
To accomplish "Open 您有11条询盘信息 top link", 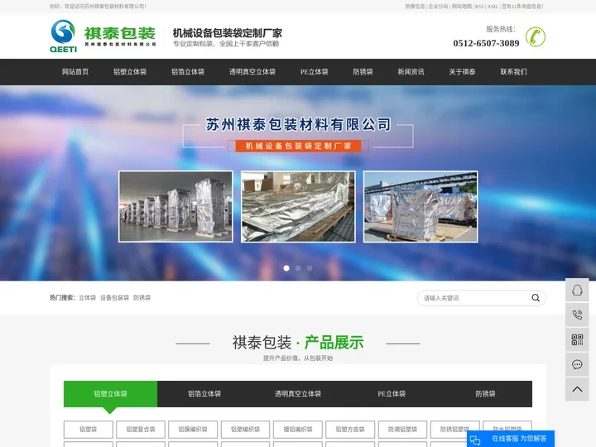I will click(x=522, y=7).
